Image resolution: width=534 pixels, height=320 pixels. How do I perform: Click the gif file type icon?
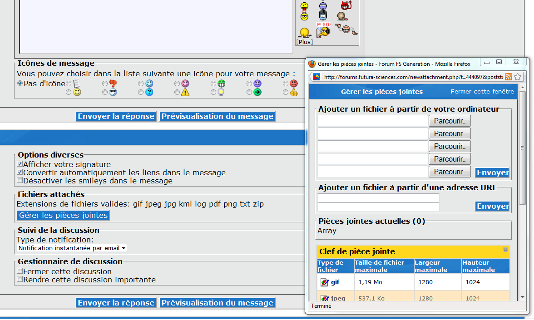(x=325, y=282)
